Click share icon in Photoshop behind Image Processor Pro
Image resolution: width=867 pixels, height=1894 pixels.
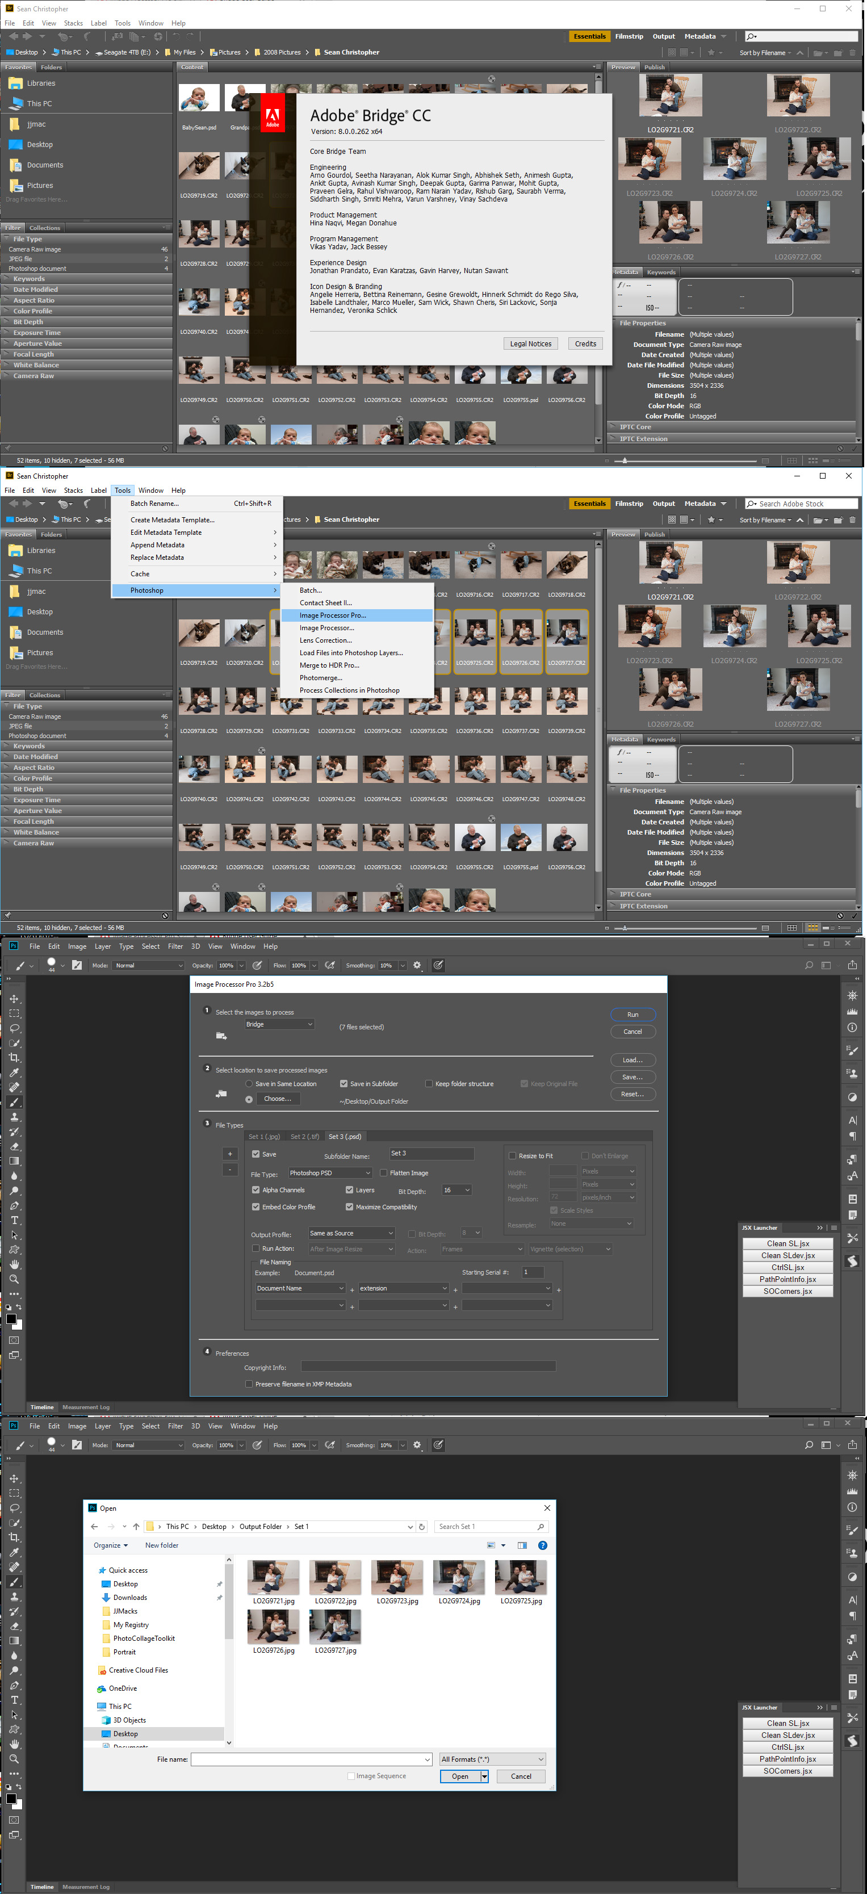[x=852, y=965]
